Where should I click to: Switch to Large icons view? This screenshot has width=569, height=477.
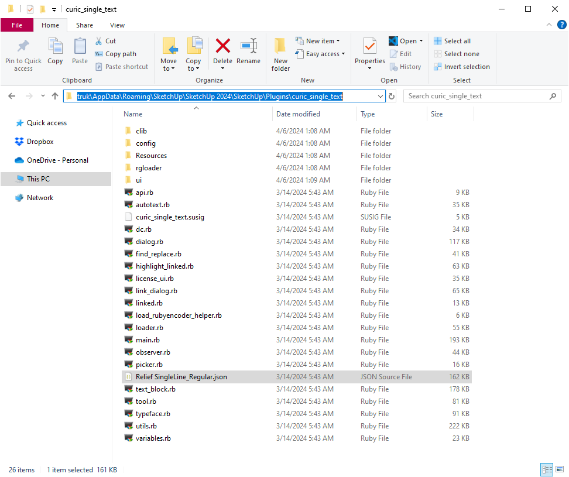point(560,470)
